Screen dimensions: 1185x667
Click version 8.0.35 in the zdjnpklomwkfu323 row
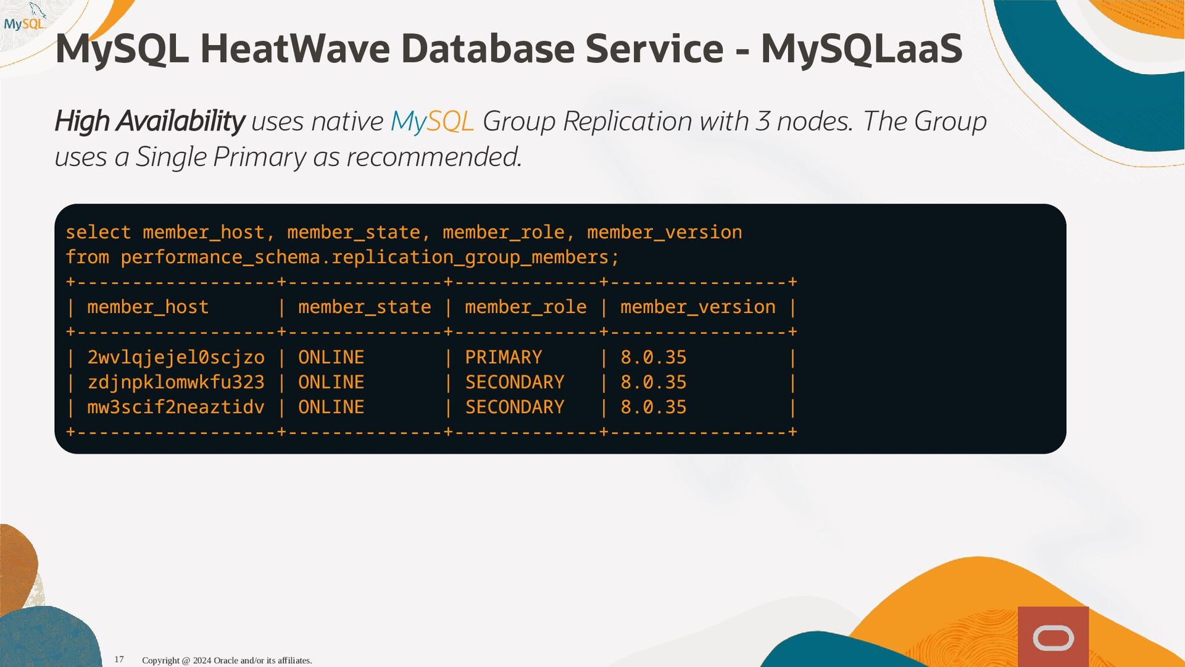pyautogui.click(x=654, y=382)
